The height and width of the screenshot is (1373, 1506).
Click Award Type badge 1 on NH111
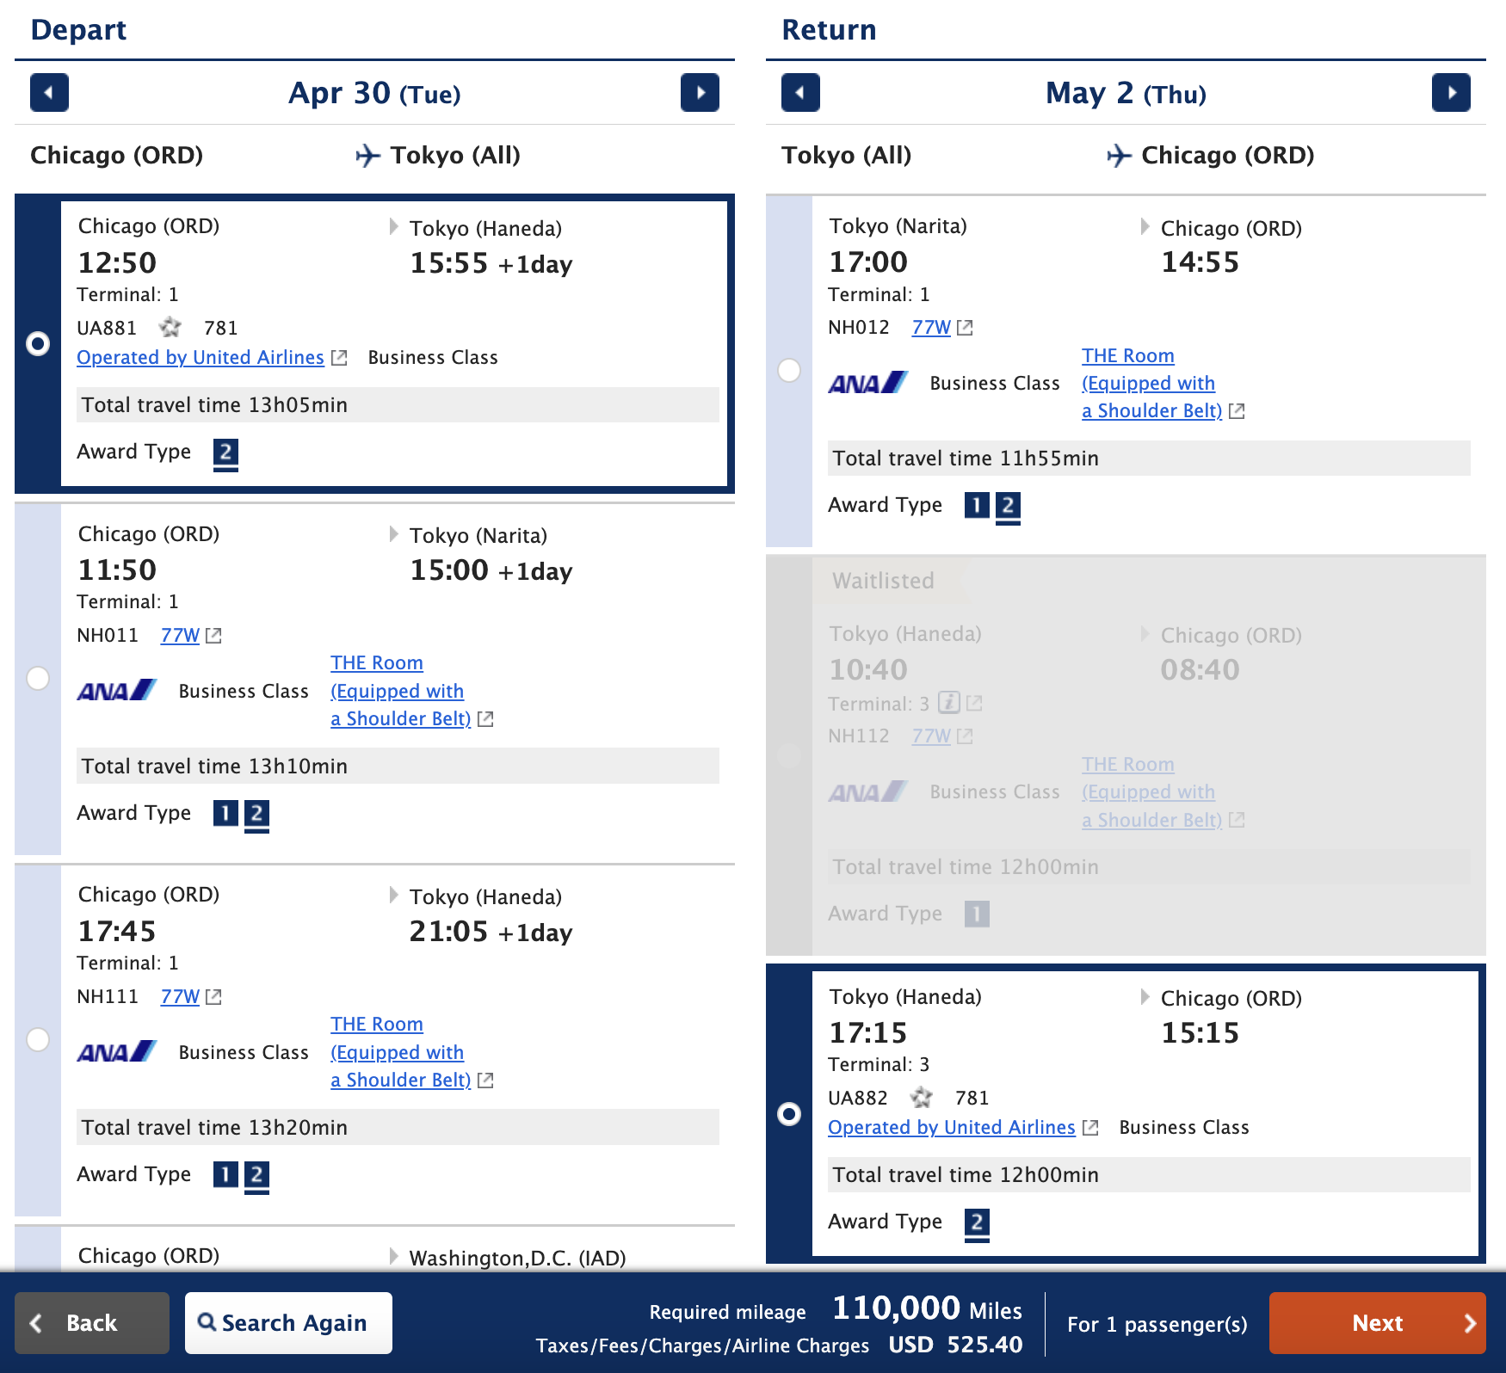point(225,1175)
